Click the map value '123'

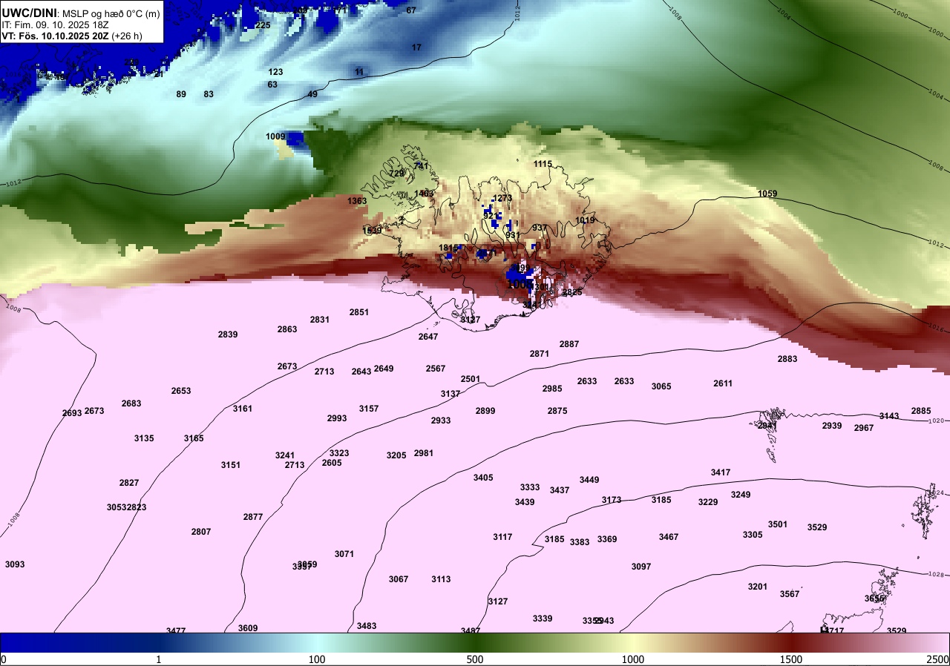[x=275, y=72]
